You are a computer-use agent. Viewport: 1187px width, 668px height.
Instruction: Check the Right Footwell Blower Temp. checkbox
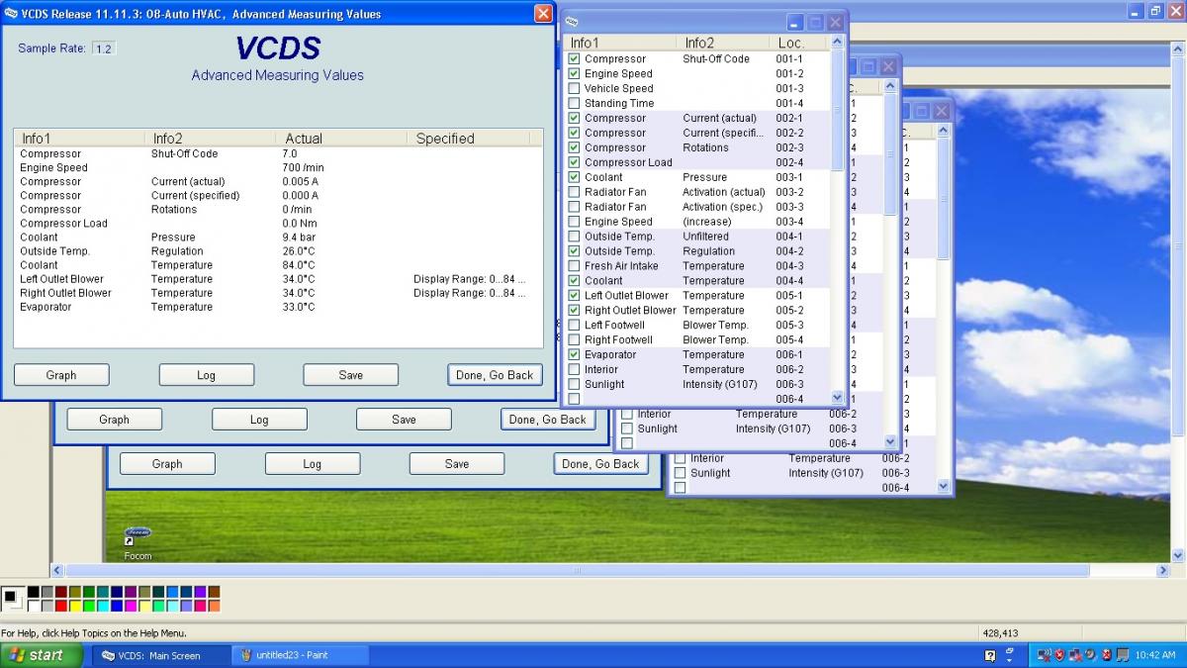click(x=574, y=339)
